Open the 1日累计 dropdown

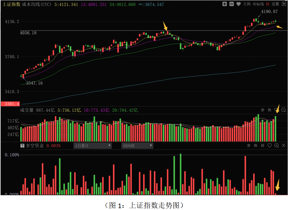point(93,146)
